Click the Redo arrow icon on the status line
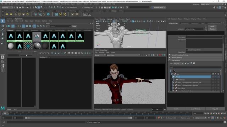 click(x=28, y=7)
